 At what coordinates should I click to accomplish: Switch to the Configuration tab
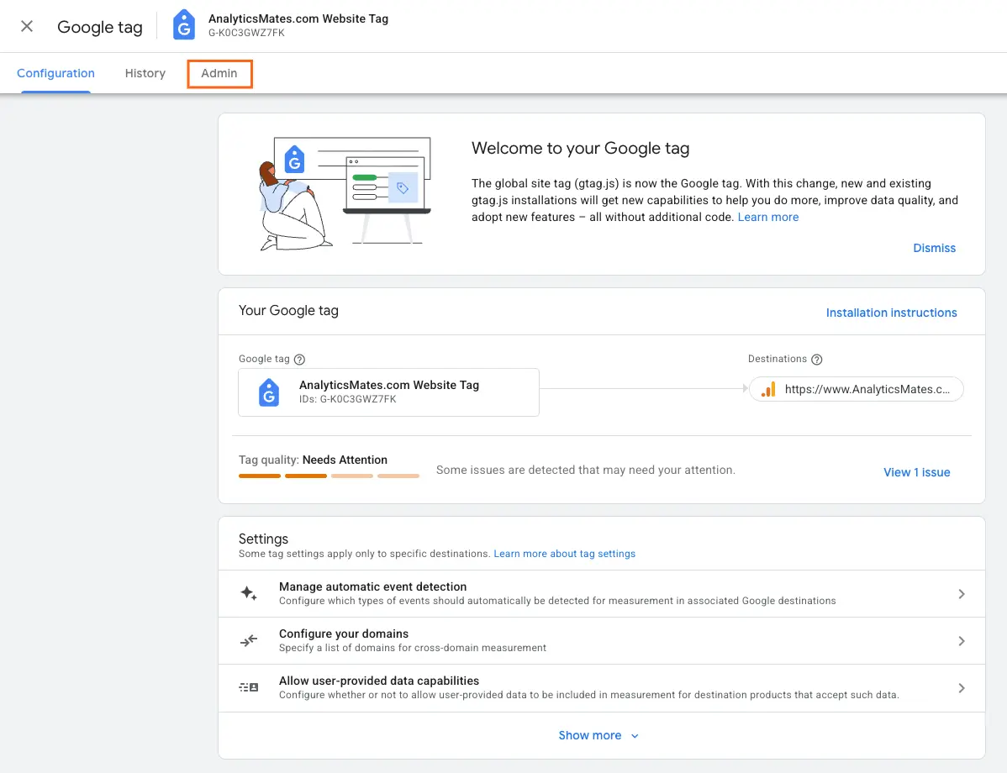click(55, 73)
